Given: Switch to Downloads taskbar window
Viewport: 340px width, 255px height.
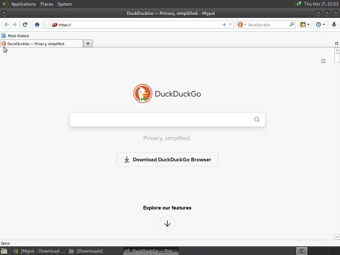Looking at the screenshot, I should pyautogui.click(x=86, y=251).
